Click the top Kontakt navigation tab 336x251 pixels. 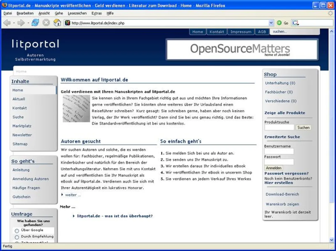click(x=217, y=32)
